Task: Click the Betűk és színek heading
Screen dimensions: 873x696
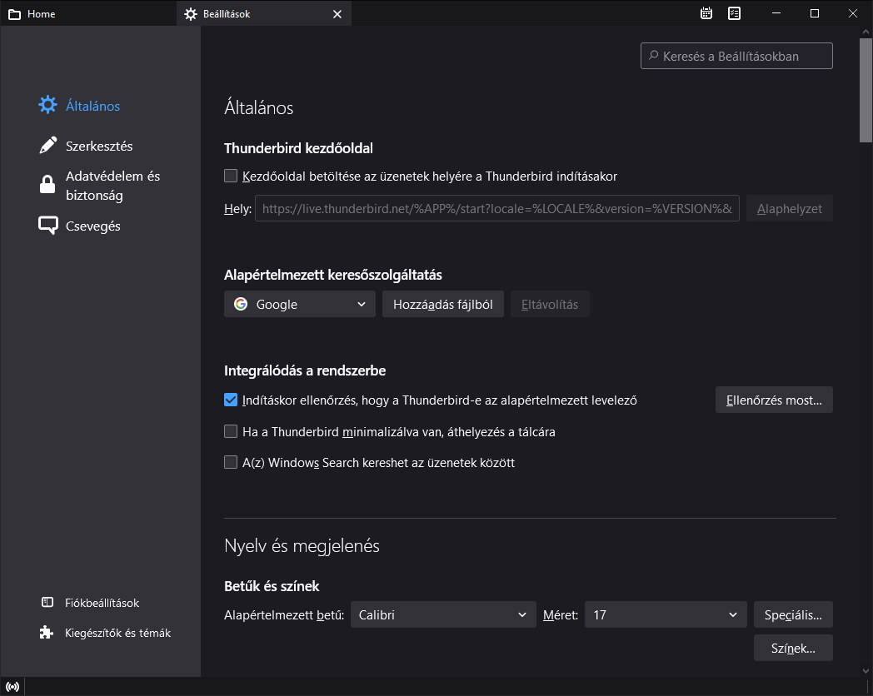Action: (272, 586)
